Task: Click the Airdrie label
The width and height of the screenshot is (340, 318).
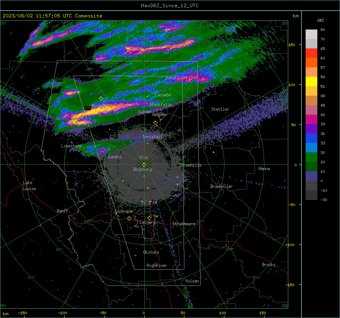Action: click(149, 202)
